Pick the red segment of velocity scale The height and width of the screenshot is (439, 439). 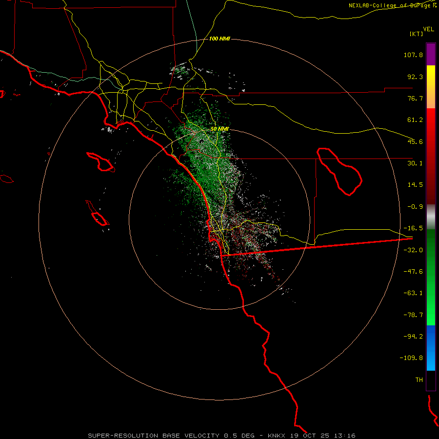[x=431, y=156]
